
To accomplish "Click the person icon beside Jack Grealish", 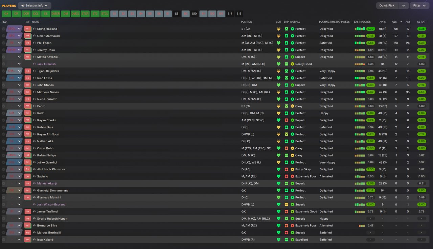I will point(35,64).
